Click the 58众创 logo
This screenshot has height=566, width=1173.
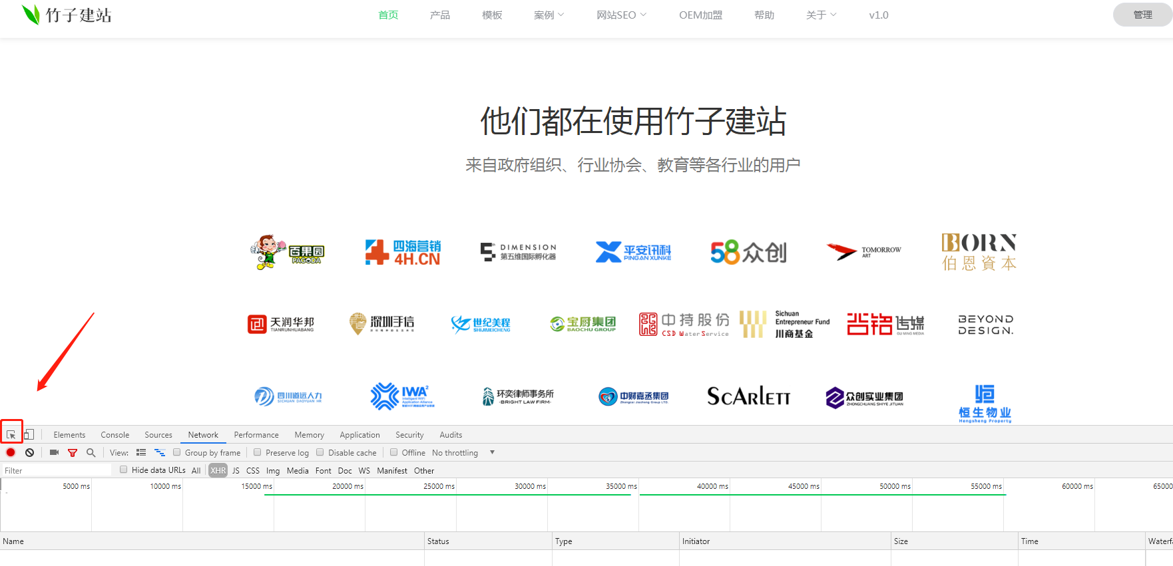click(748, 252)
